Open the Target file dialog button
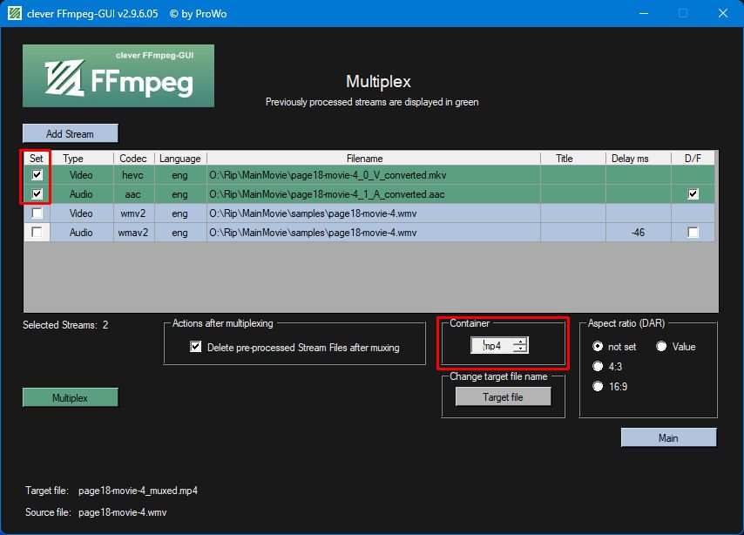This screenshot has width=744, height=535. [x=503, y=396]
